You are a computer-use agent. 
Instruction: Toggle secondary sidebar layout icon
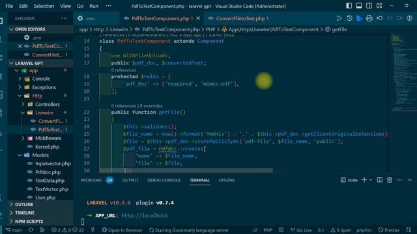click(369, 6)
